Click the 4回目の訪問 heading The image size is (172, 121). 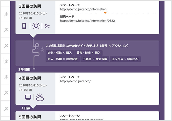[30, 78]
